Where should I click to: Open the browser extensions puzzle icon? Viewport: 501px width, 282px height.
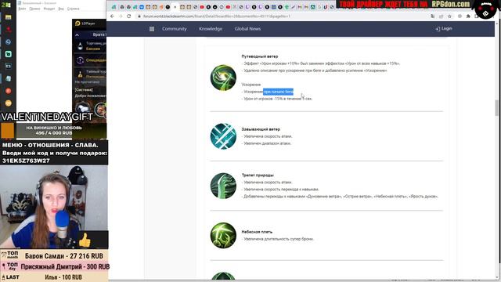[x=468, y=16]
